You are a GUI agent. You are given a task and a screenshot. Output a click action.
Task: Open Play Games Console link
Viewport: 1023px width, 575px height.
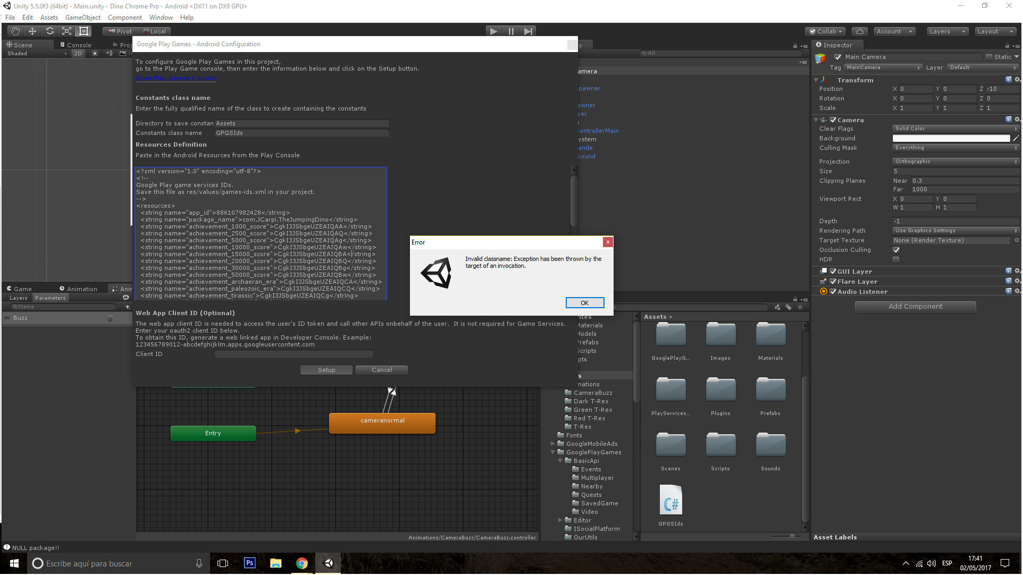pyautogui.click(x=176, y=79)
